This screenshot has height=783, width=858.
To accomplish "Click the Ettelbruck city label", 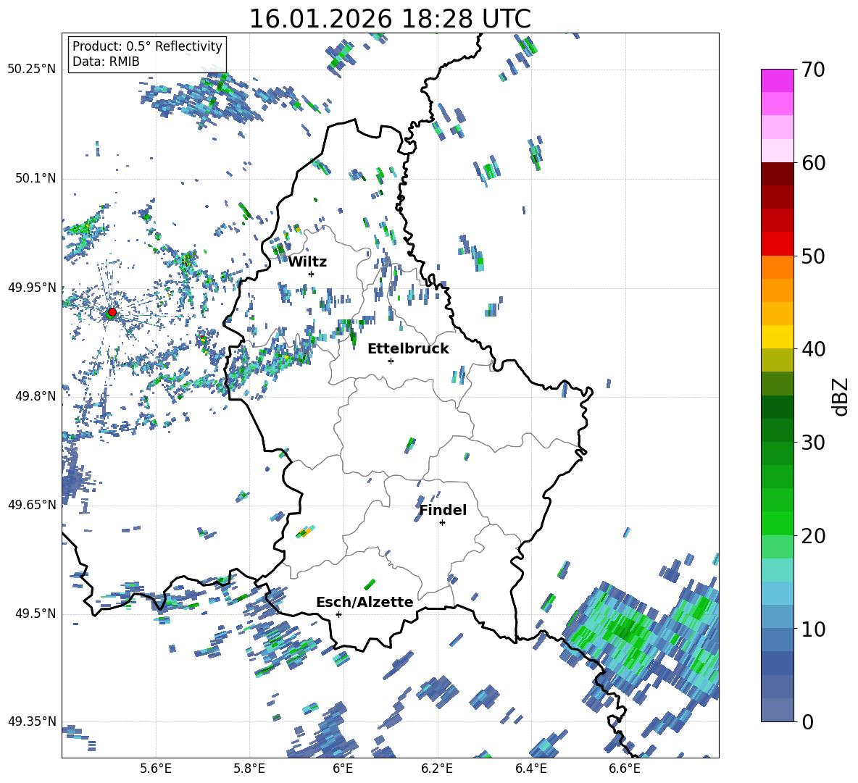I will click(x=408, y=349).
